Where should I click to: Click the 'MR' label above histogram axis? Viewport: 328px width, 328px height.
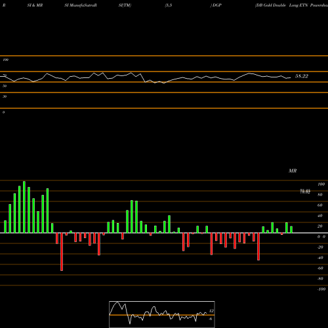click(x=293, y=171)
